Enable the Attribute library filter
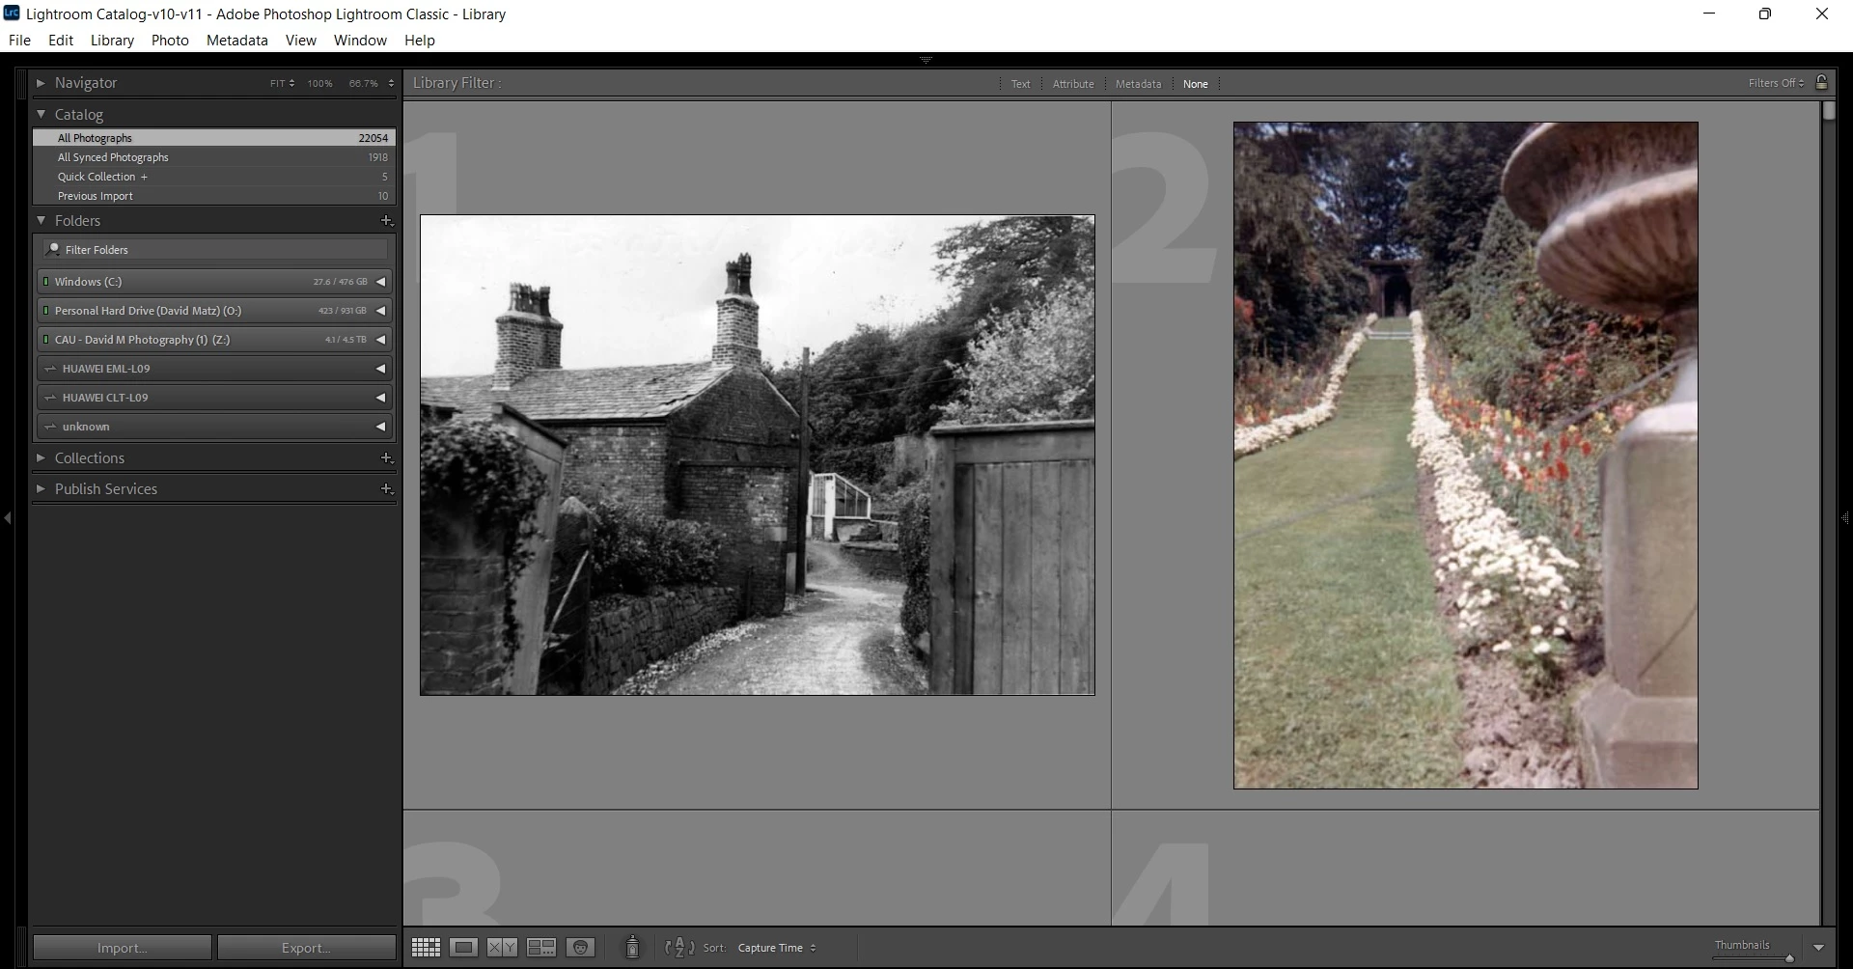The width and height of the screenshot is (1853, 969). coord(1073,84)
